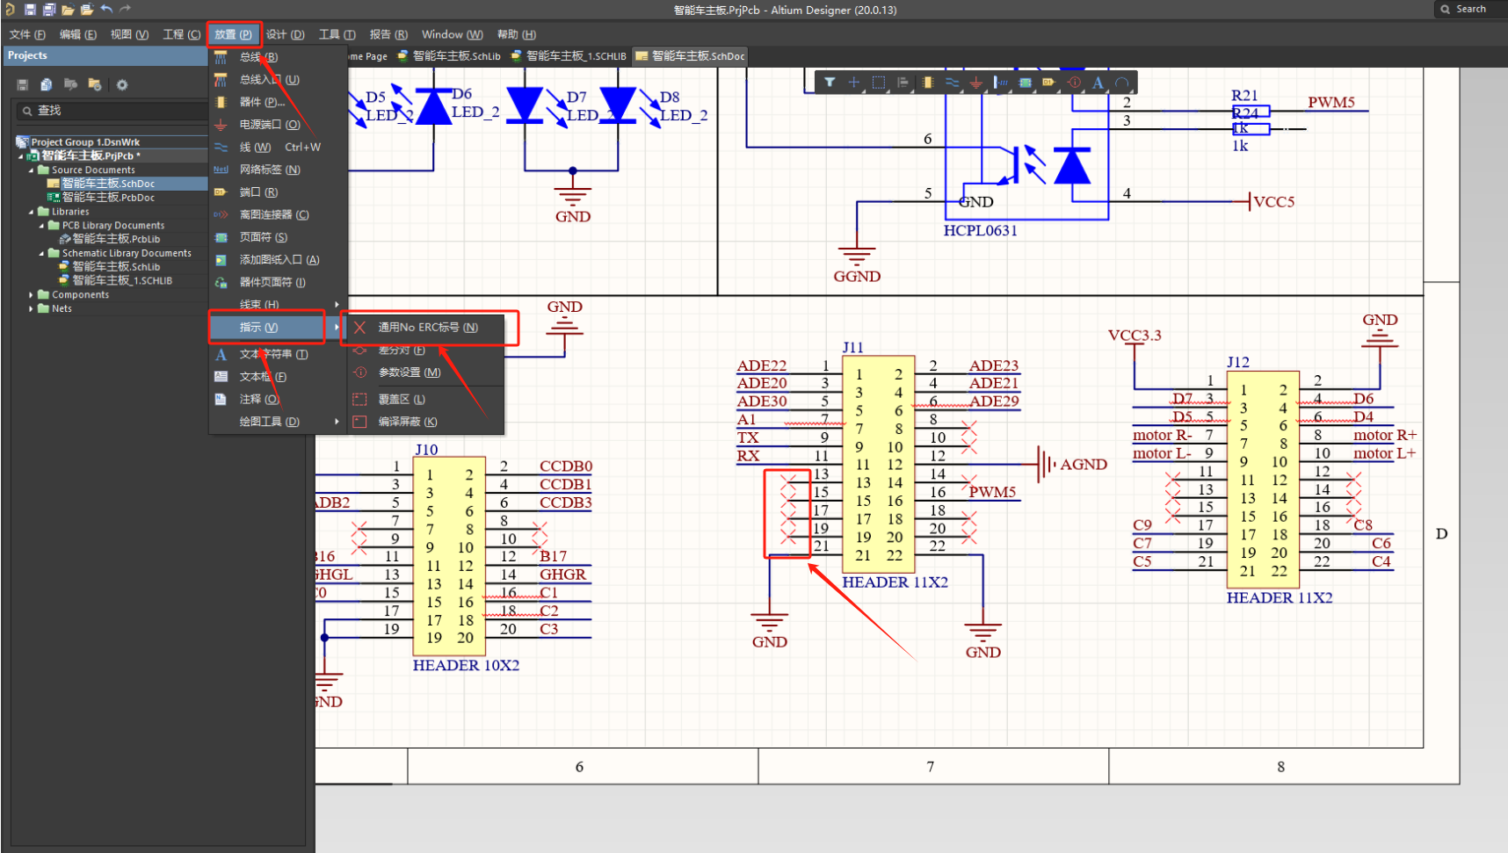Viewport: 1508px width, 853px height.
Task: Choose the place port D1 icon
Action: click(x=1048, y=82)
